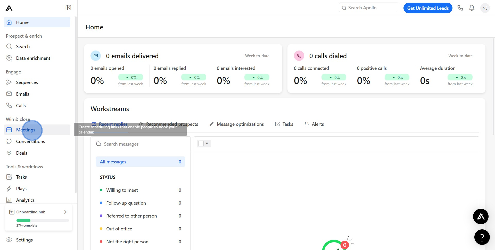Click the Average duration label
Screen dimensions: 495x250
(x=438, y=68)
